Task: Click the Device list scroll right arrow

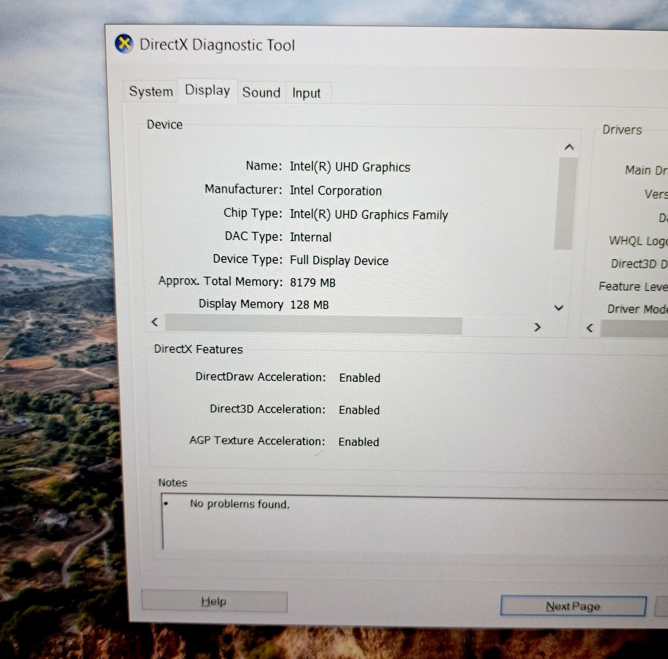Action: click(537, 327)
